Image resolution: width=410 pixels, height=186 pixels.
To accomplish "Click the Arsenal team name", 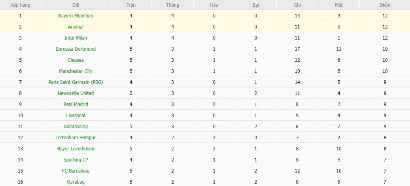I will click(76, 27).
